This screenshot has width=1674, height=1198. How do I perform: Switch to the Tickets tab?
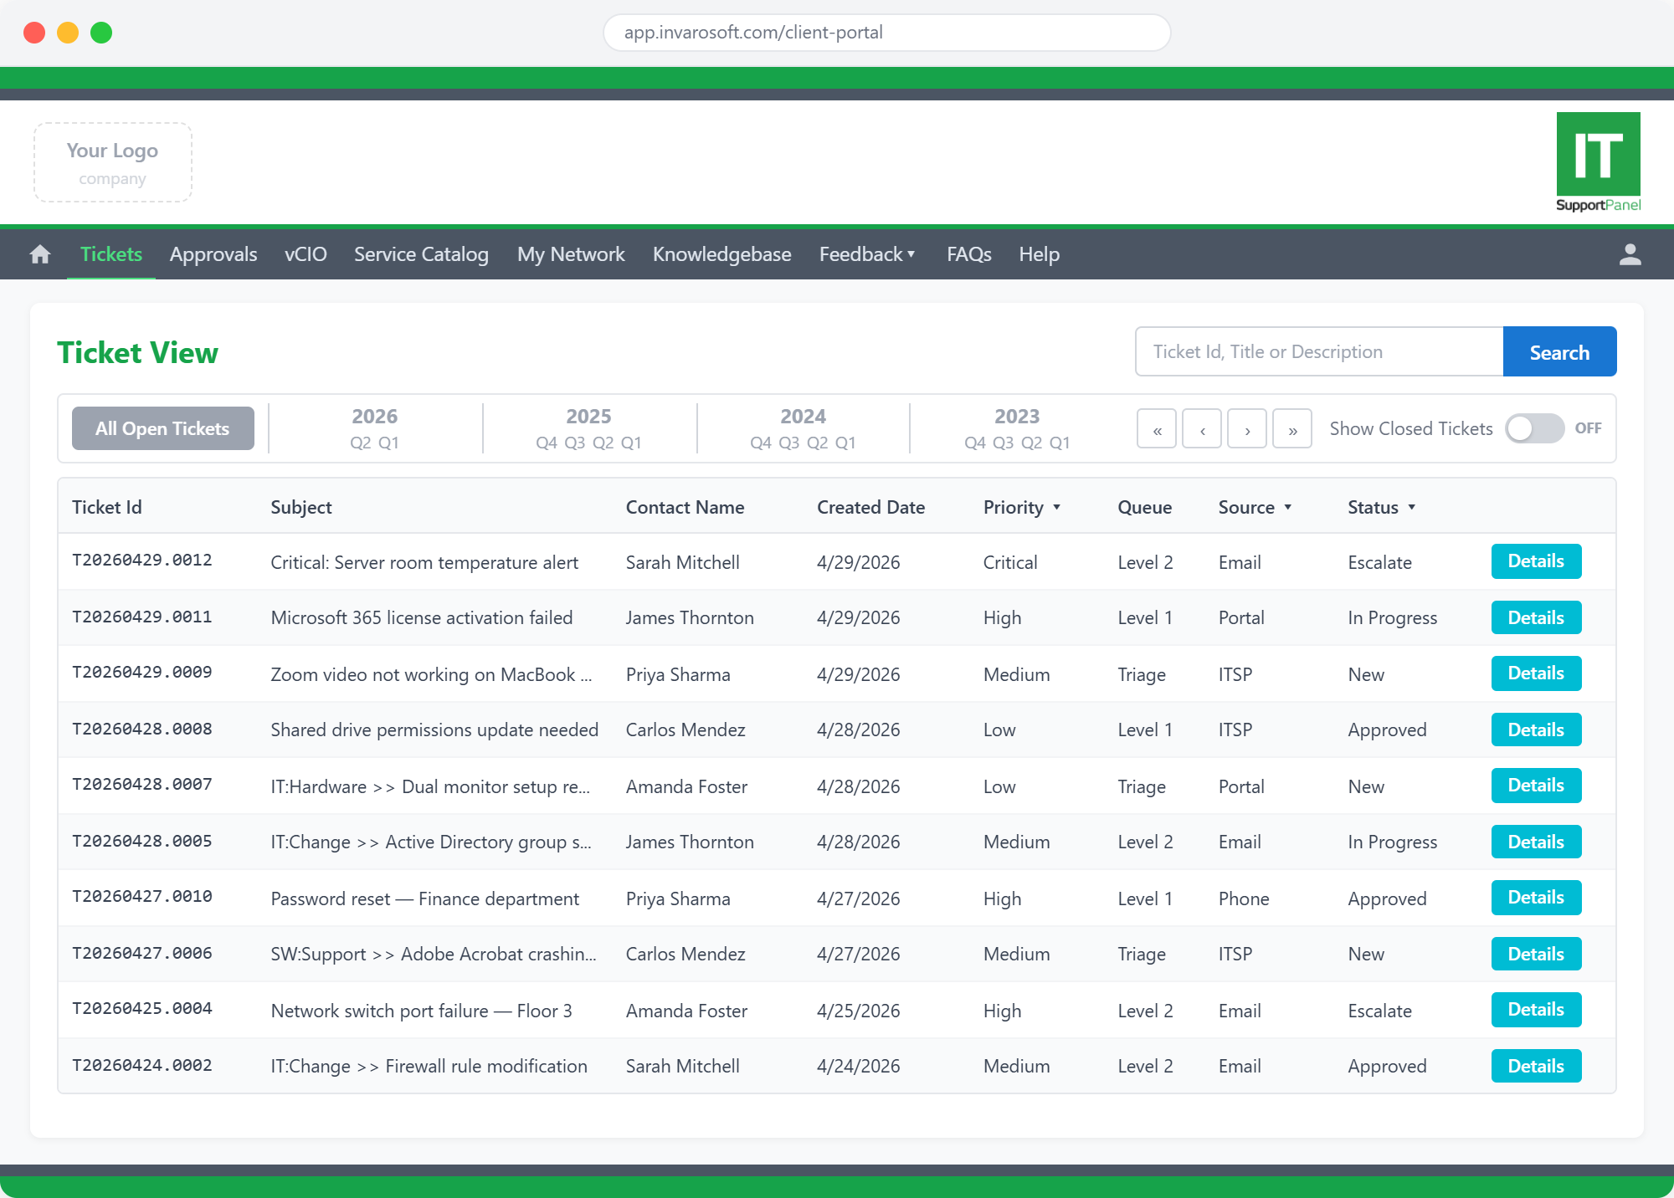[x=111, y=254]
